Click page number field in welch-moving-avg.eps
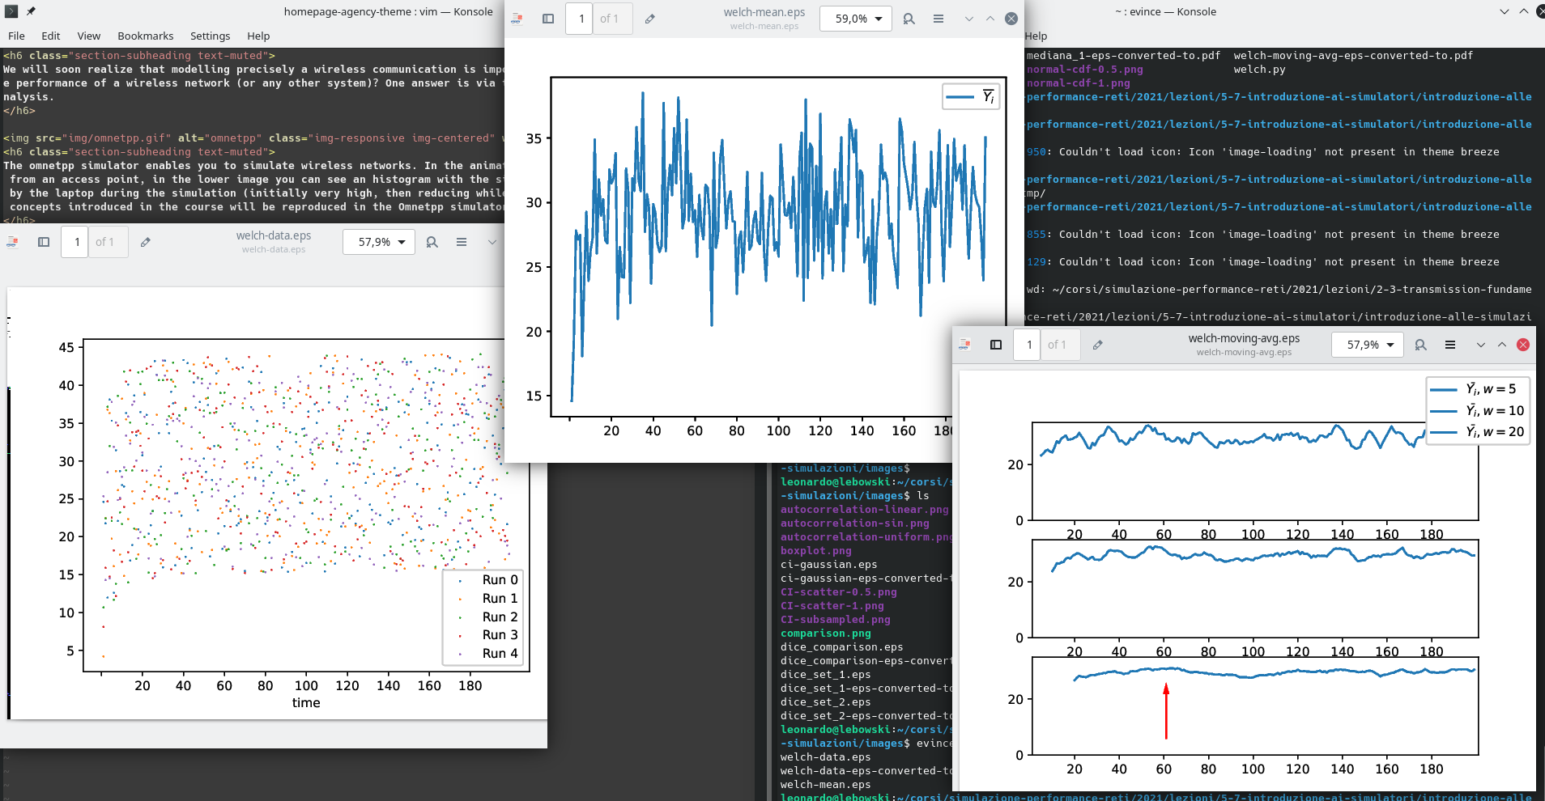This screenshot has height=801, width=1545. 1028,345
